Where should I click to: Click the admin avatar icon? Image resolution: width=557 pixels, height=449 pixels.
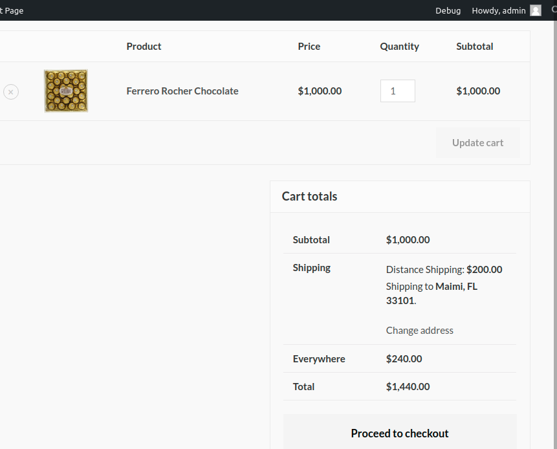point(536,10)
